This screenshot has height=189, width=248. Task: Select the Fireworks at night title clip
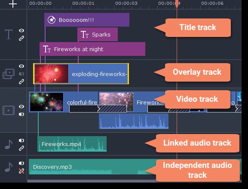[x=92, y=49]
